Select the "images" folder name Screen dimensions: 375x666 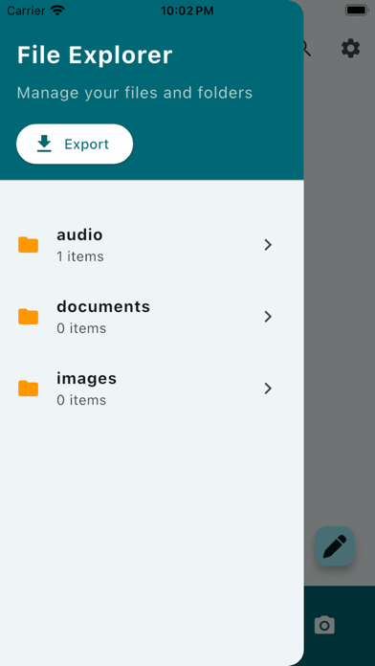87,378
